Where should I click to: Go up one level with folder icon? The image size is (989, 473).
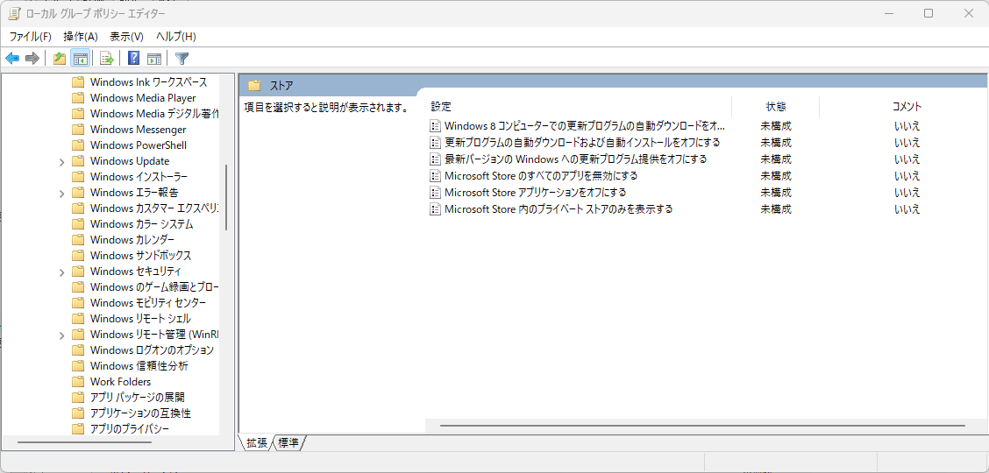coord(60,59)
